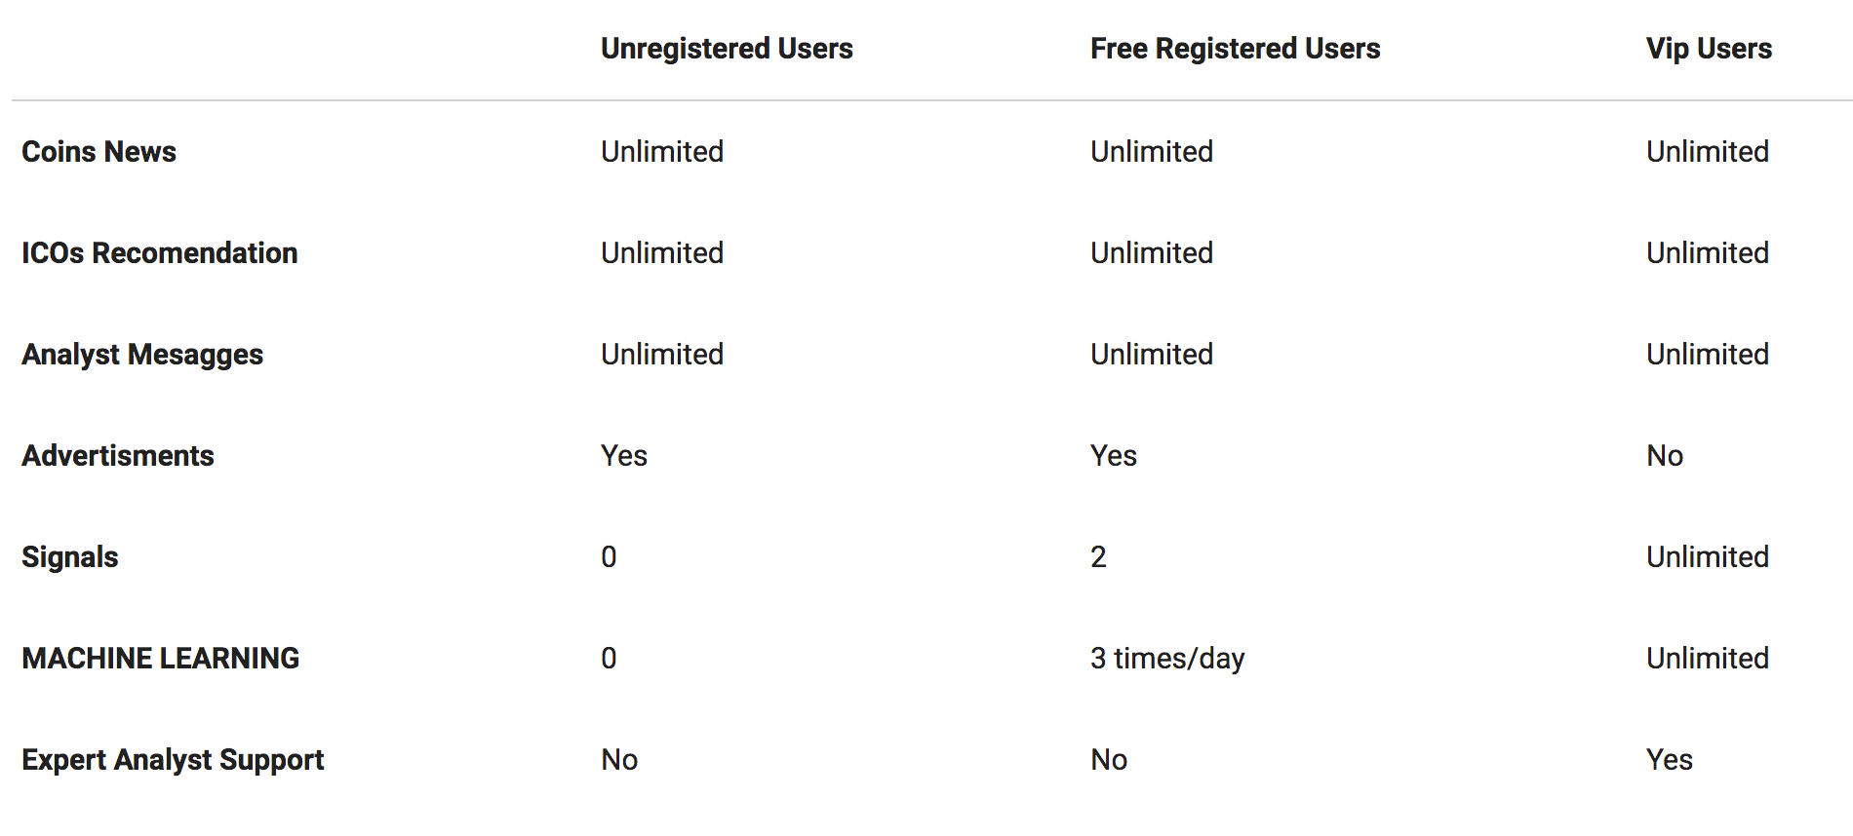This screenshot has height=836, width=1853.
Task: Click Unregistered Users Yes value for Advertisments
Action: [624, 456]
